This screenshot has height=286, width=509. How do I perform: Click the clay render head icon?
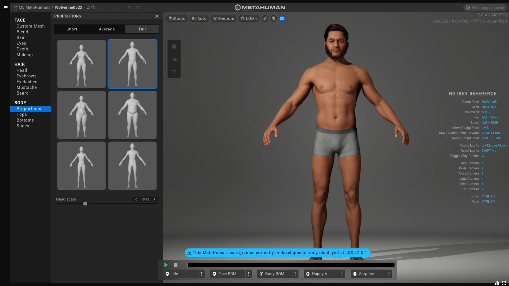pyautogui.click(x=273, y=19)
